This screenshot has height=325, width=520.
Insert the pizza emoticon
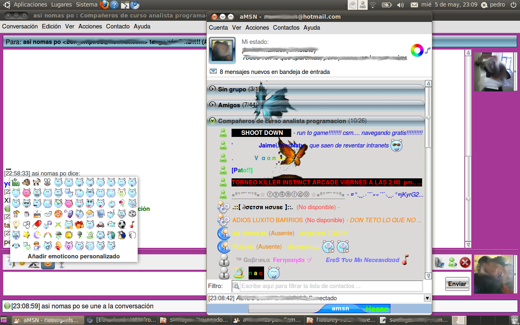58,214
